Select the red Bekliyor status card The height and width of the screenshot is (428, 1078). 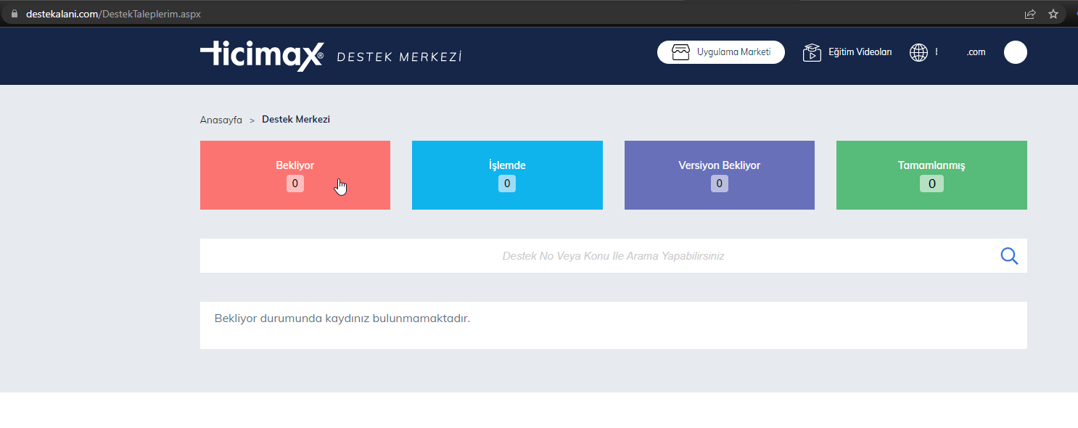click(295, 175)
